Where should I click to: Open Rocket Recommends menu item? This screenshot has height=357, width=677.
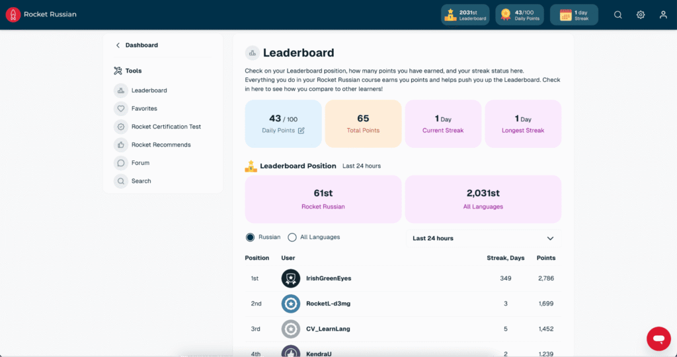161,145
